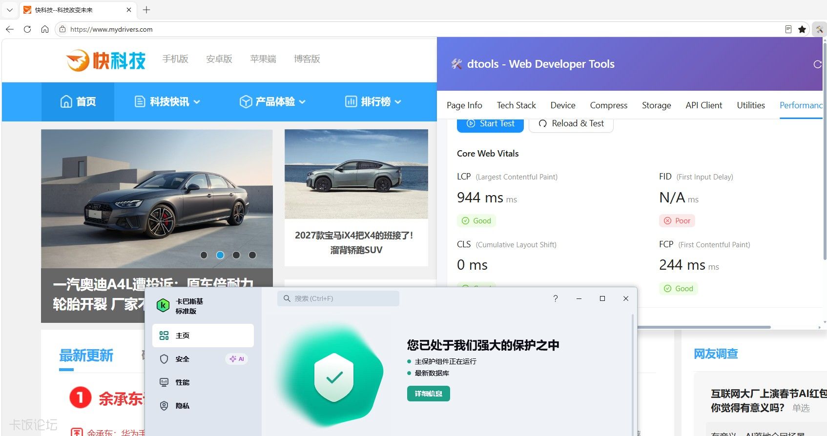Image resolution: width=827 pixels, height=436 pixels.
Task: Switch to the API Client tab
Action: pyautogui.click(x=704, y=105)
